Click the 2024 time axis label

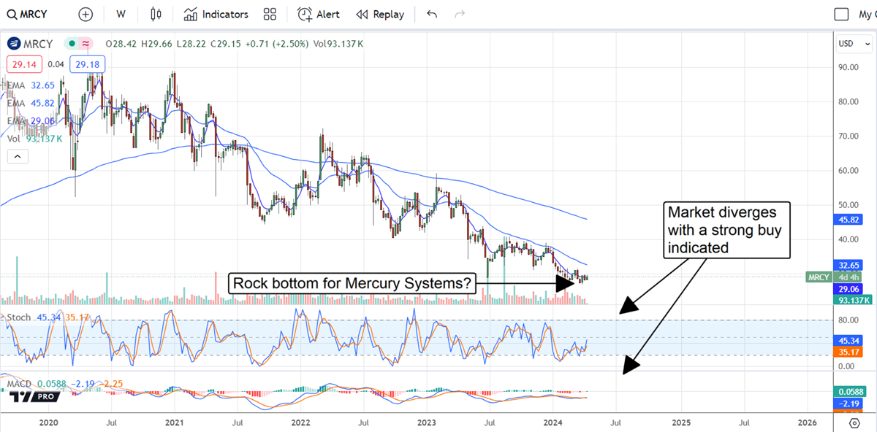[x=553, y=423]
